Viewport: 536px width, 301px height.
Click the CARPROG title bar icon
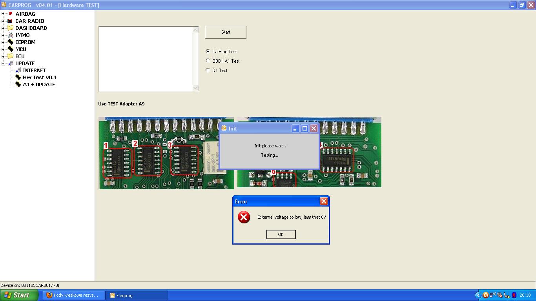click(4, 5)
